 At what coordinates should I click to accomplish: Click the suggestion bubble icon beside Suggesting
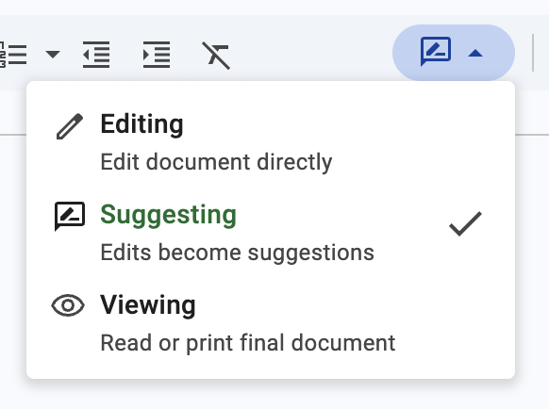coord(70,216)
